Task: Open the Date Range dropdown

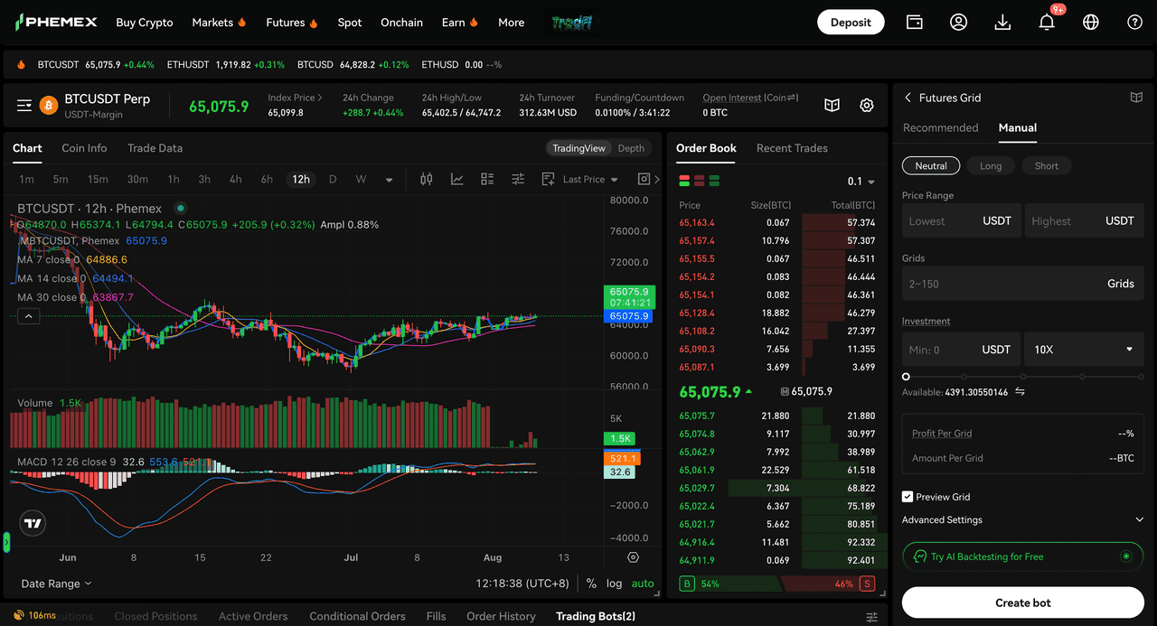Action: pos(56,584)
